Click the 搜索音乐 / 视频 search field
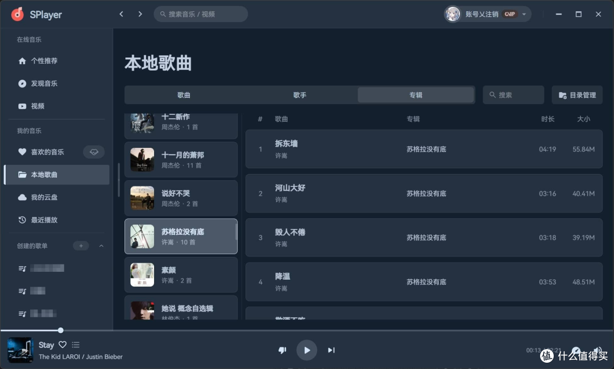Viewport: 614px width, 369px height. (201, 14)
